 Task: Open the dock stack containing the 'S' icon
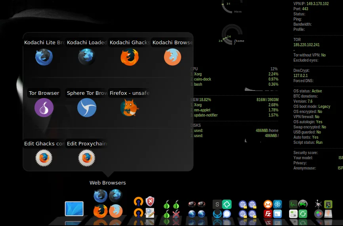(x=222, y=209)
